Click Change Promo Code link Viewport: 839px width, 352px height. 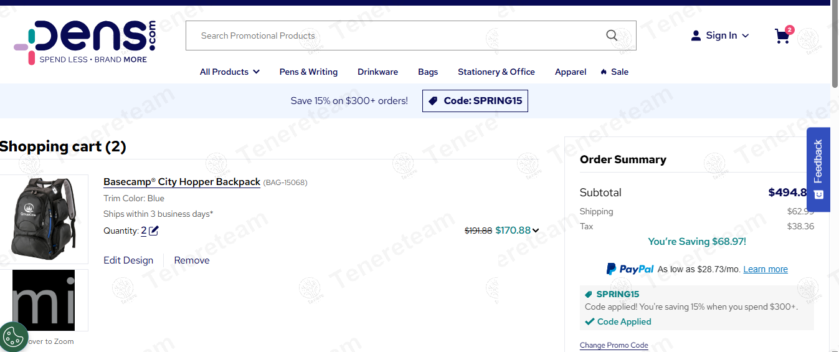(x=614, y=345)
